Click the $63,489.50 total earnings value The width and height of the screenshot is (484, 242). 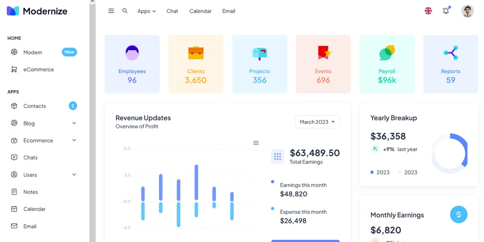tap(315, 153)
